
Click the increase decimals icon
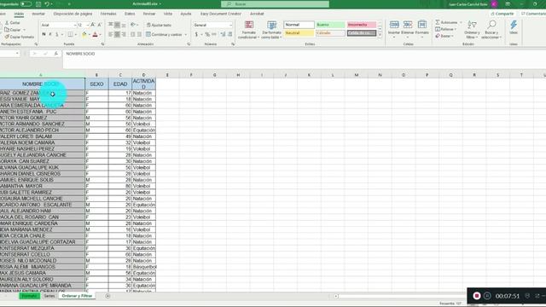coord(223,34)
